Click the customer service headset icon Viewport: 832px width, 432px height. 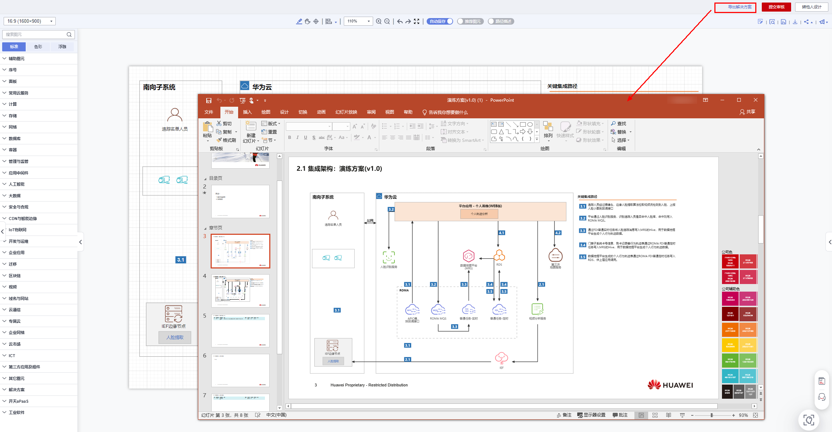[822, 397]
